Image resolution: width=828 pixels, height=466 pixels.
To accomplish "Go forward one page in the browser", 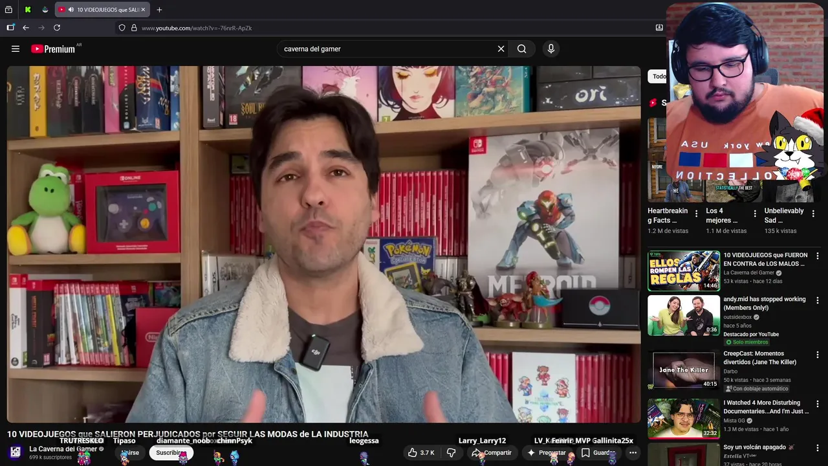I will click(41, 28).
